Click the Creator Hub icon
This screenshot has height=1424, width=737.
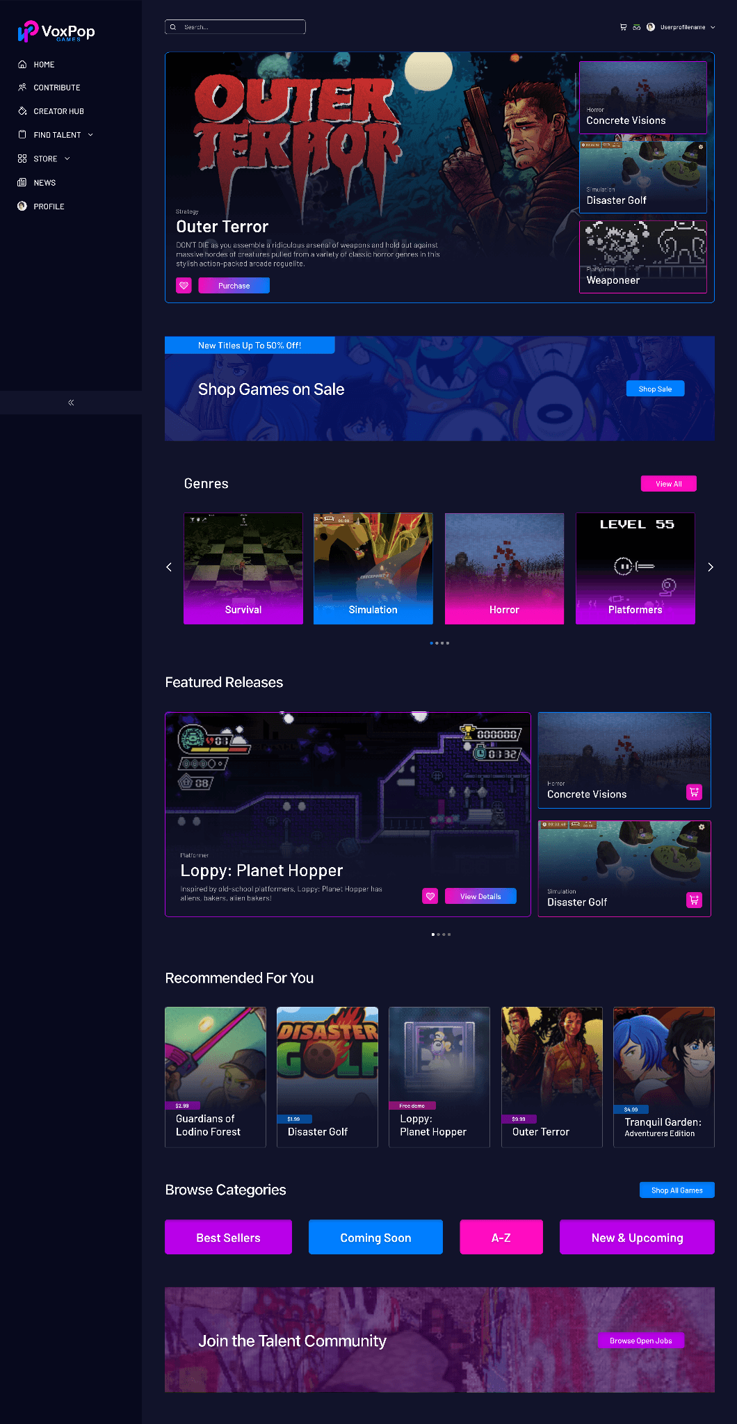point(22,111)
